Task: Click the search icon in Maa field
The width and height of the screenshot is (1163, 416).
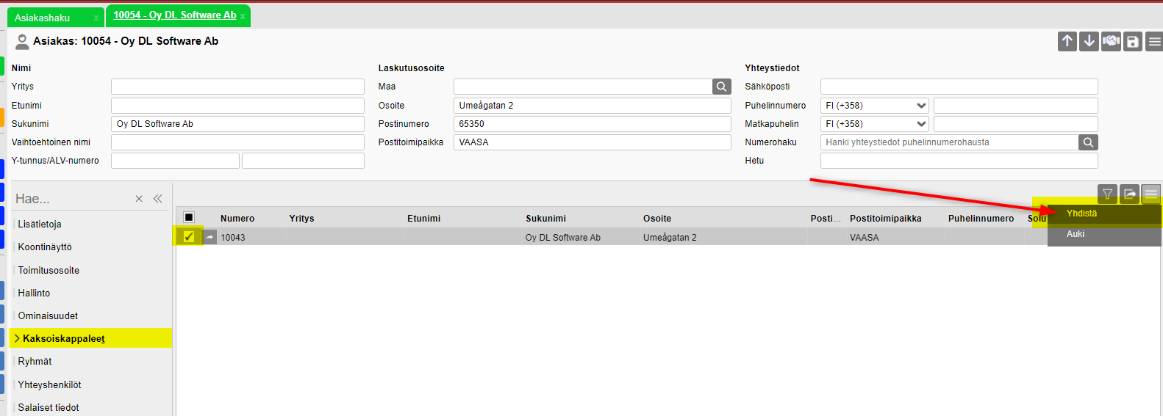Action: pos(722,87)
